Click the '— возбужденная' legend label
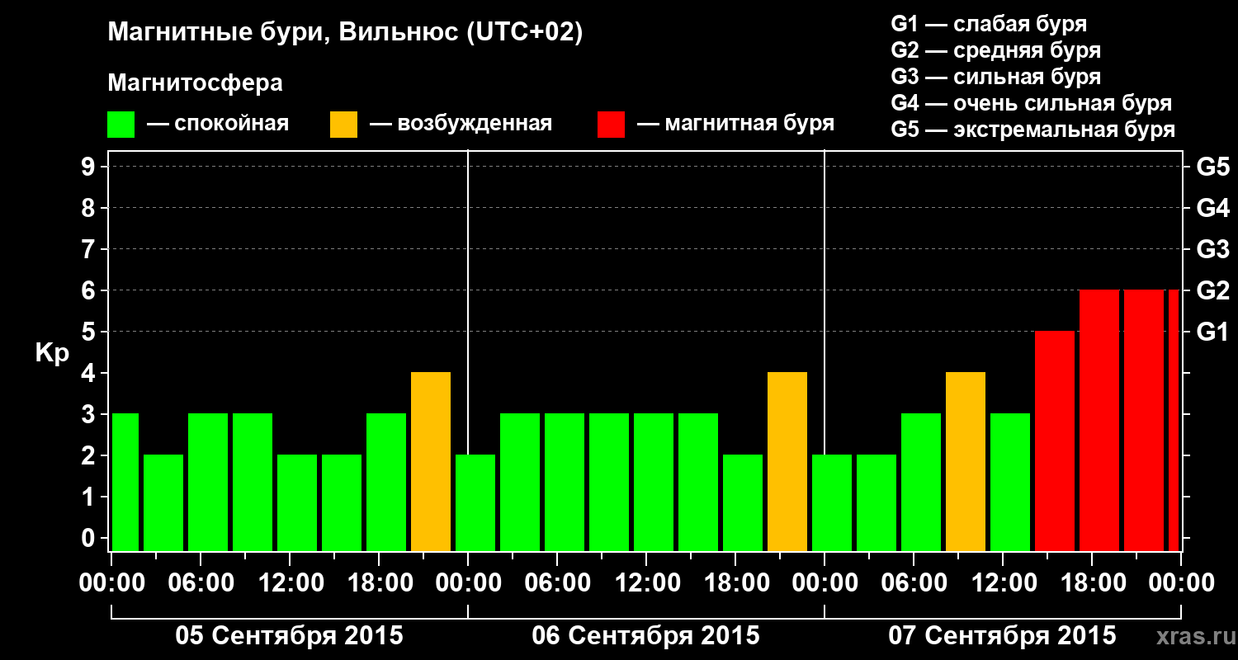The width and height of the screenshot is (1238, 660). tap(461, 124)
